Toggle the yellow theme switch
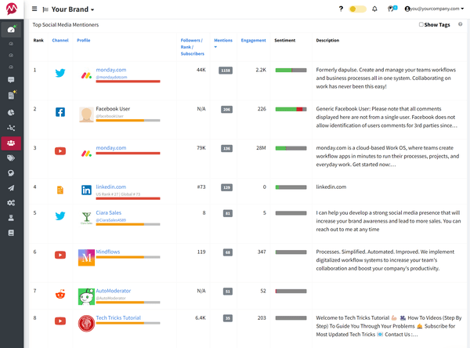 pyautogui.click(x=358, y=9)
